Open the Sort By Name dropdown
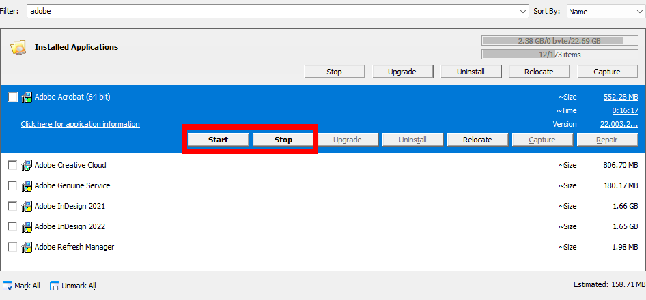 coord(606,12)
